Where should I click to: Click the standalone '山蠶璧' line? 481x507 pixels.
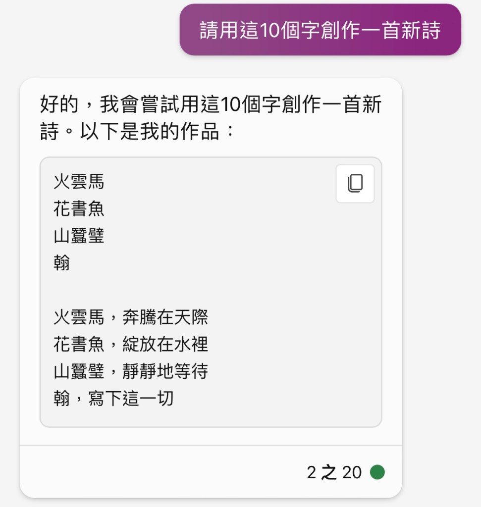79,236
